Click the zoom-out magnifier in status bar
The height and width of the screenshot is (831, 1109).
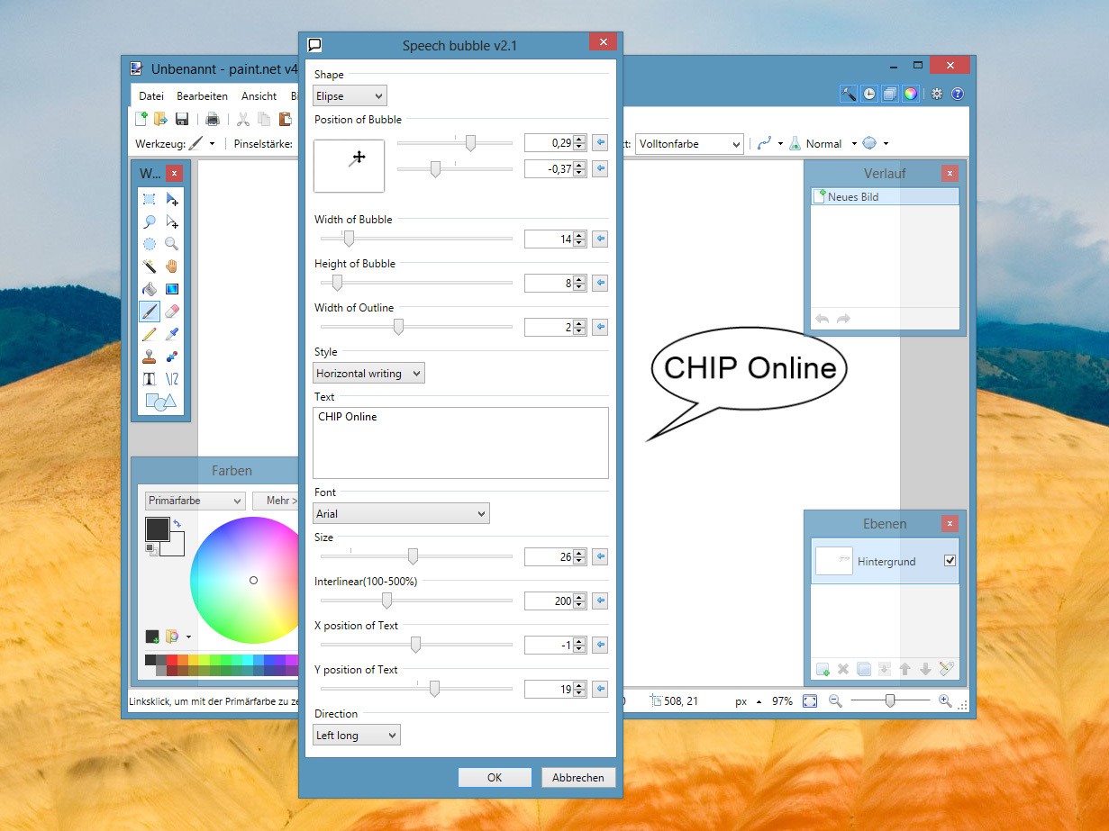point(835,700)
